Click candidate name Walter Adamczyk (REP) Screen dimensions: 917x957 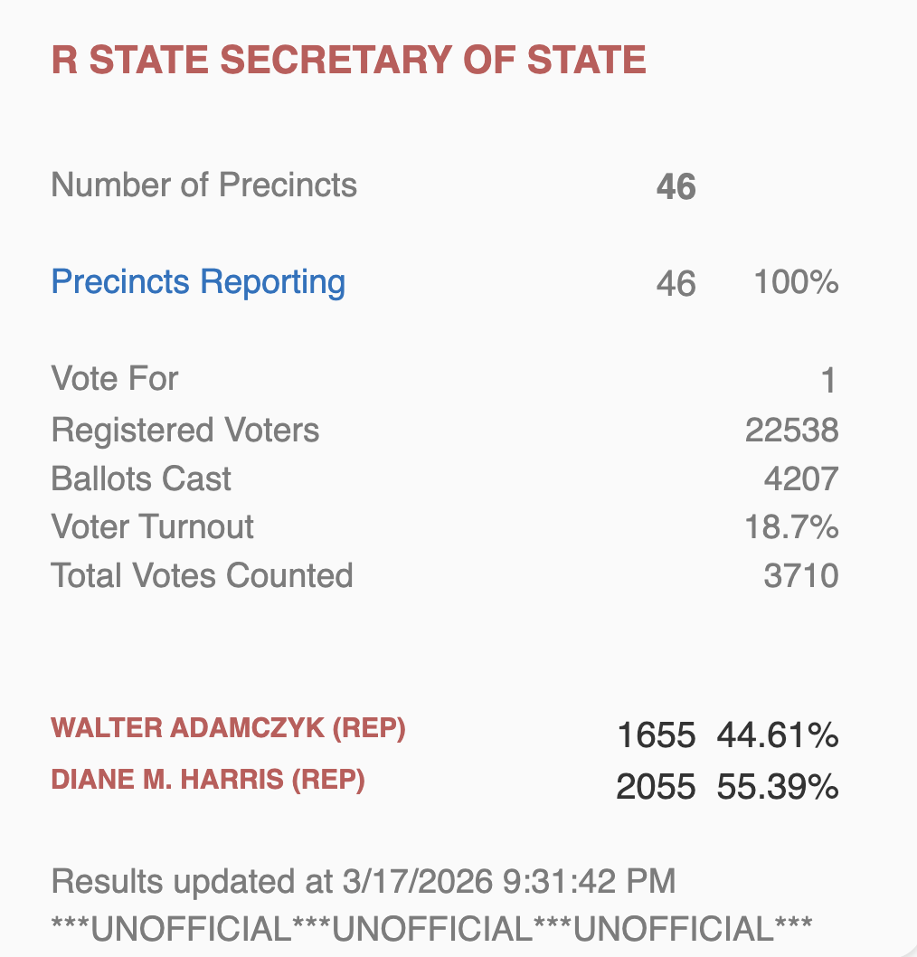tap(228, 729)
